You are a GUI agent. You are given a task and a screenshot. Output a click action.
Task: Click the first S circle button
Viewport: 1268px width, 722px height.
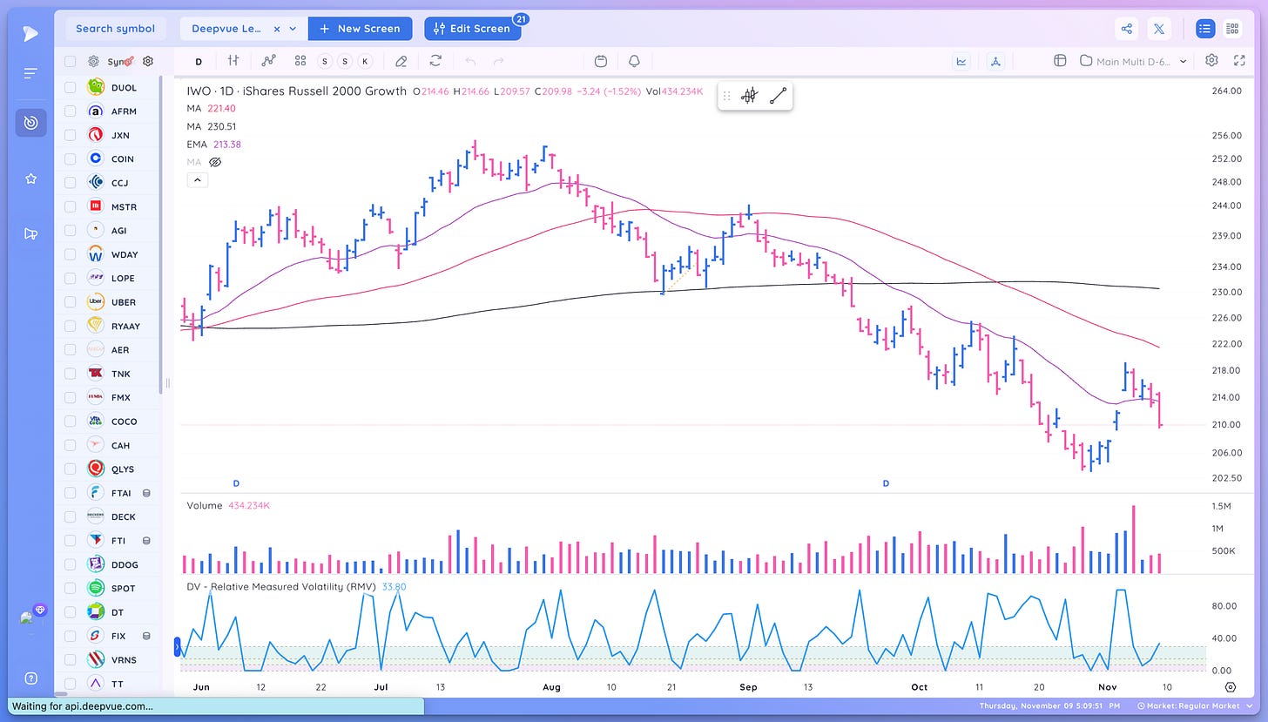point(325,61)
